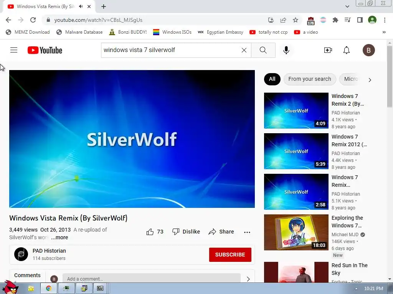Open Bonzi BUDDY! bookmark
Viewport: 393px width, 294px height.
[x=128, y=32]
